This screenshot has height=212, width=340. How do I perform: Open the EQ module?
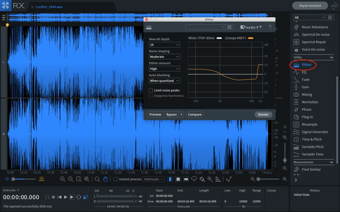coord(300,72)
